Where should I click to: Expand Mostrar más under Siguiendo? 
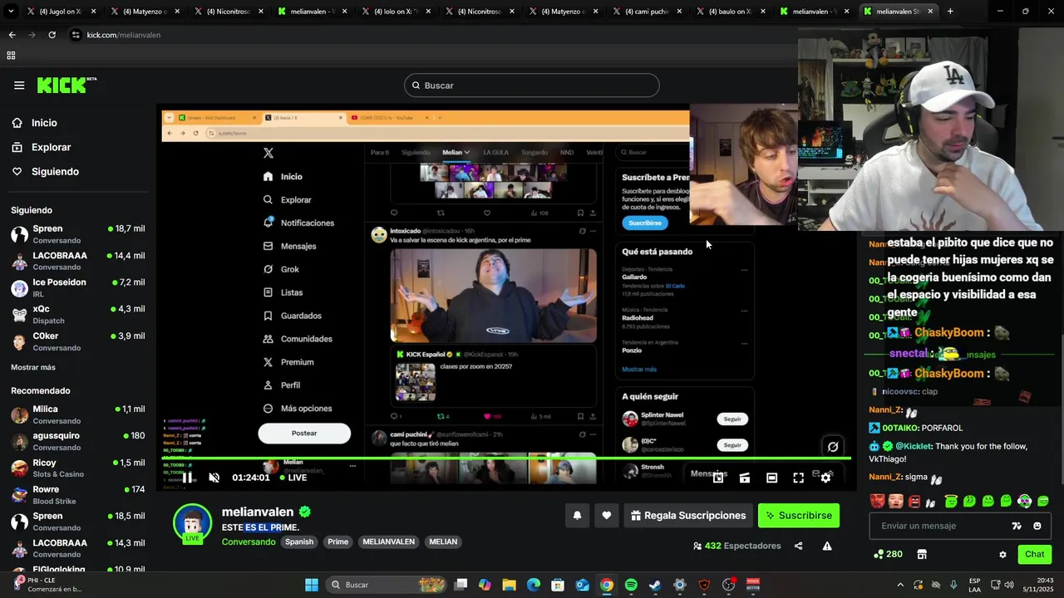pos(33,367)
